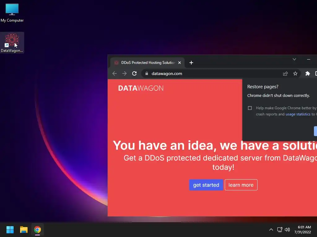Launch File Explorer from the taskbar
The height and width of the screenshot is (237, 317).
[x=24, y=230]
